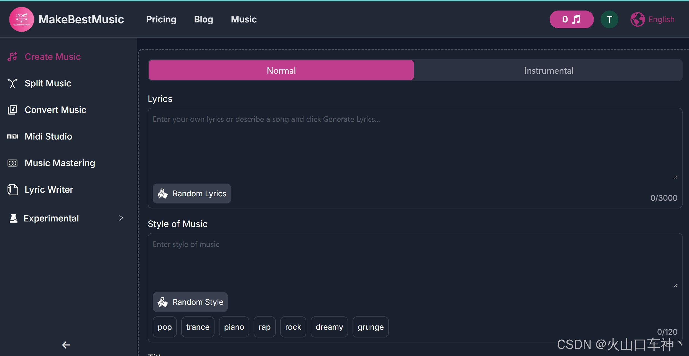689x356 pixels.
Task: Click the Convert Music sidebar icon
Action: tap(12, 110)
